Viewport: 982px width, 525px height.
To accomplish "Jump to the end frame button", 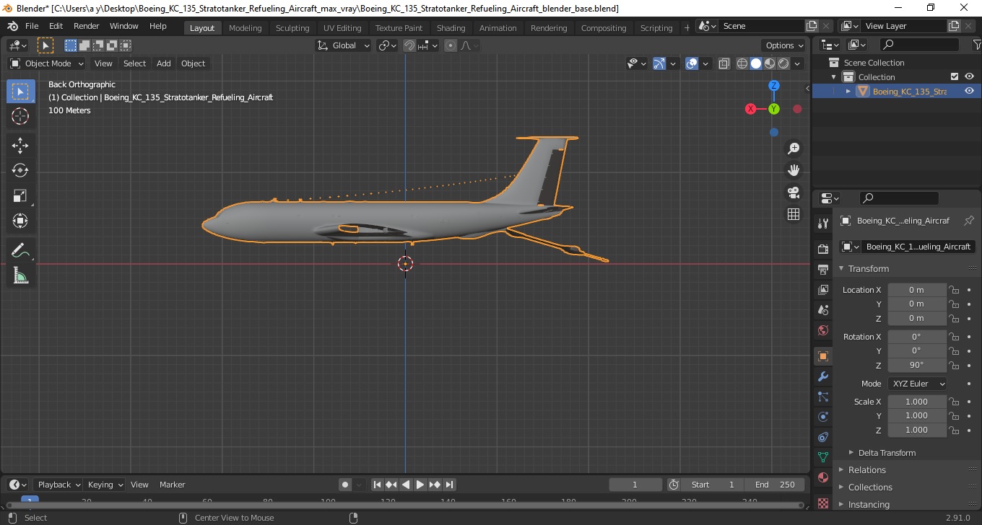I will (449, 485).
